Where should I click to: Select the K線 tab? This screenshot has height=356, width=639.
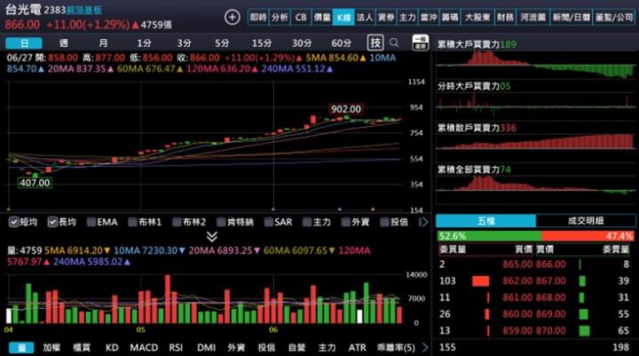pyautogui.click(x=343, y=17)
